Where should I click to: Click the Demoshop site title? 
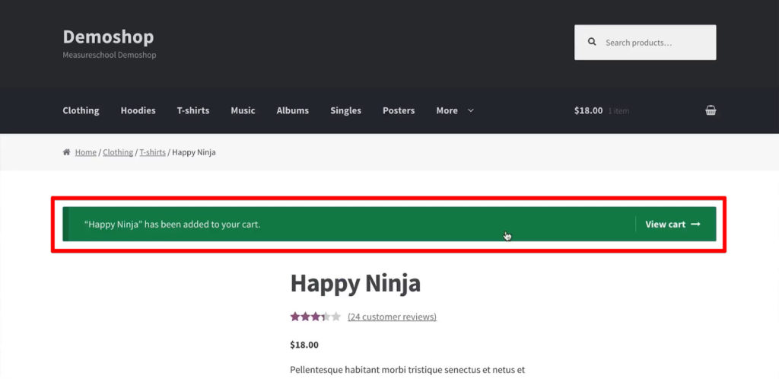pos(108,37)
